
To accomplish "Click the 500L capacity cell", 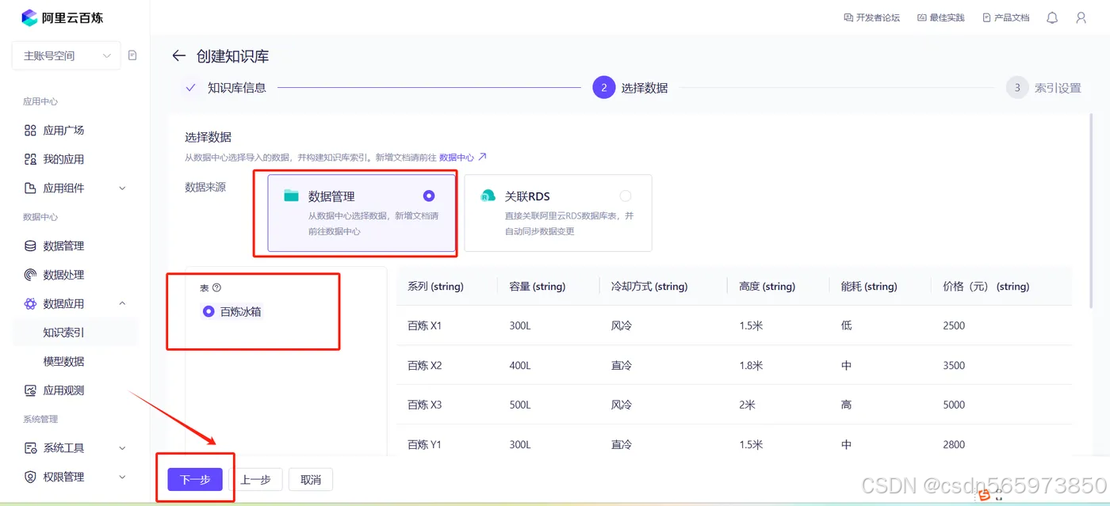I will click(520, 405).
